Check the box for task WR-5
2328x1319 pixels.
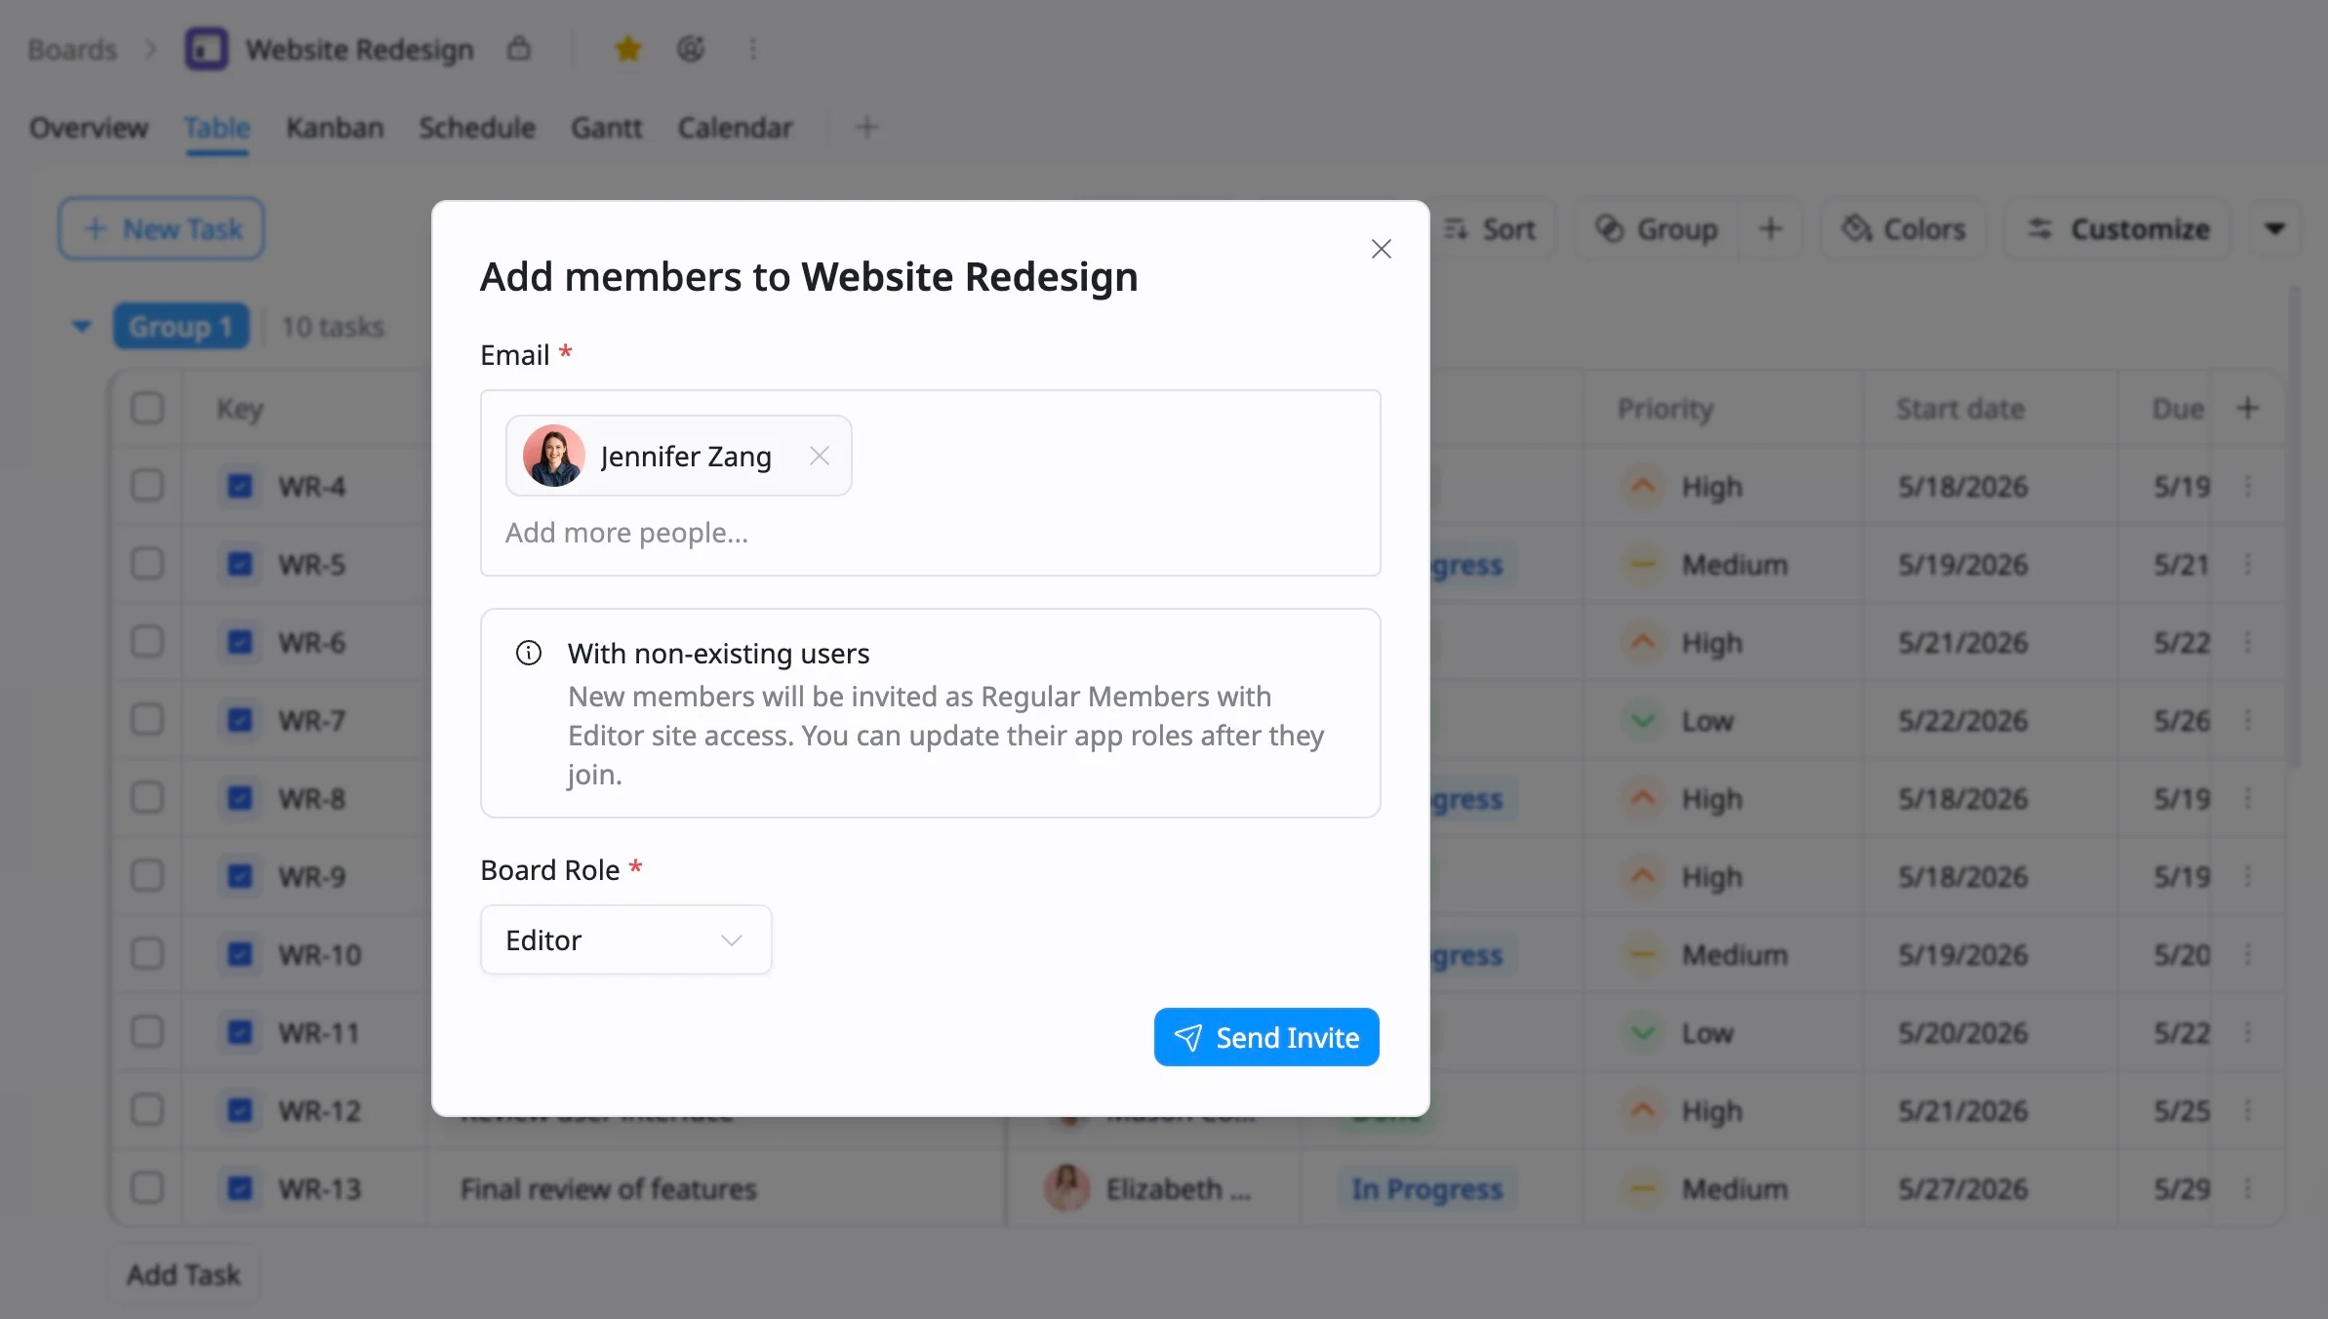(x=147, y=565)
